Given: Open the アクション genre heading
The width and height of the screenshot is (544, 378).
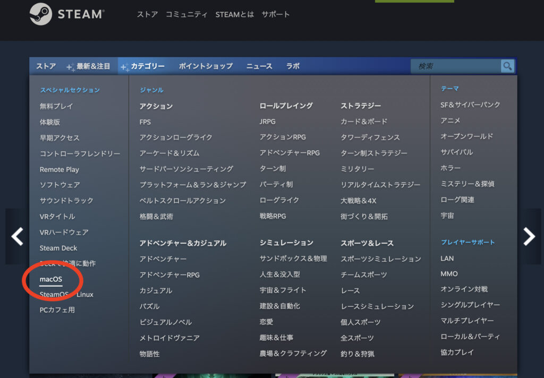Looking at the screenshot, I should tap(156, 106).
